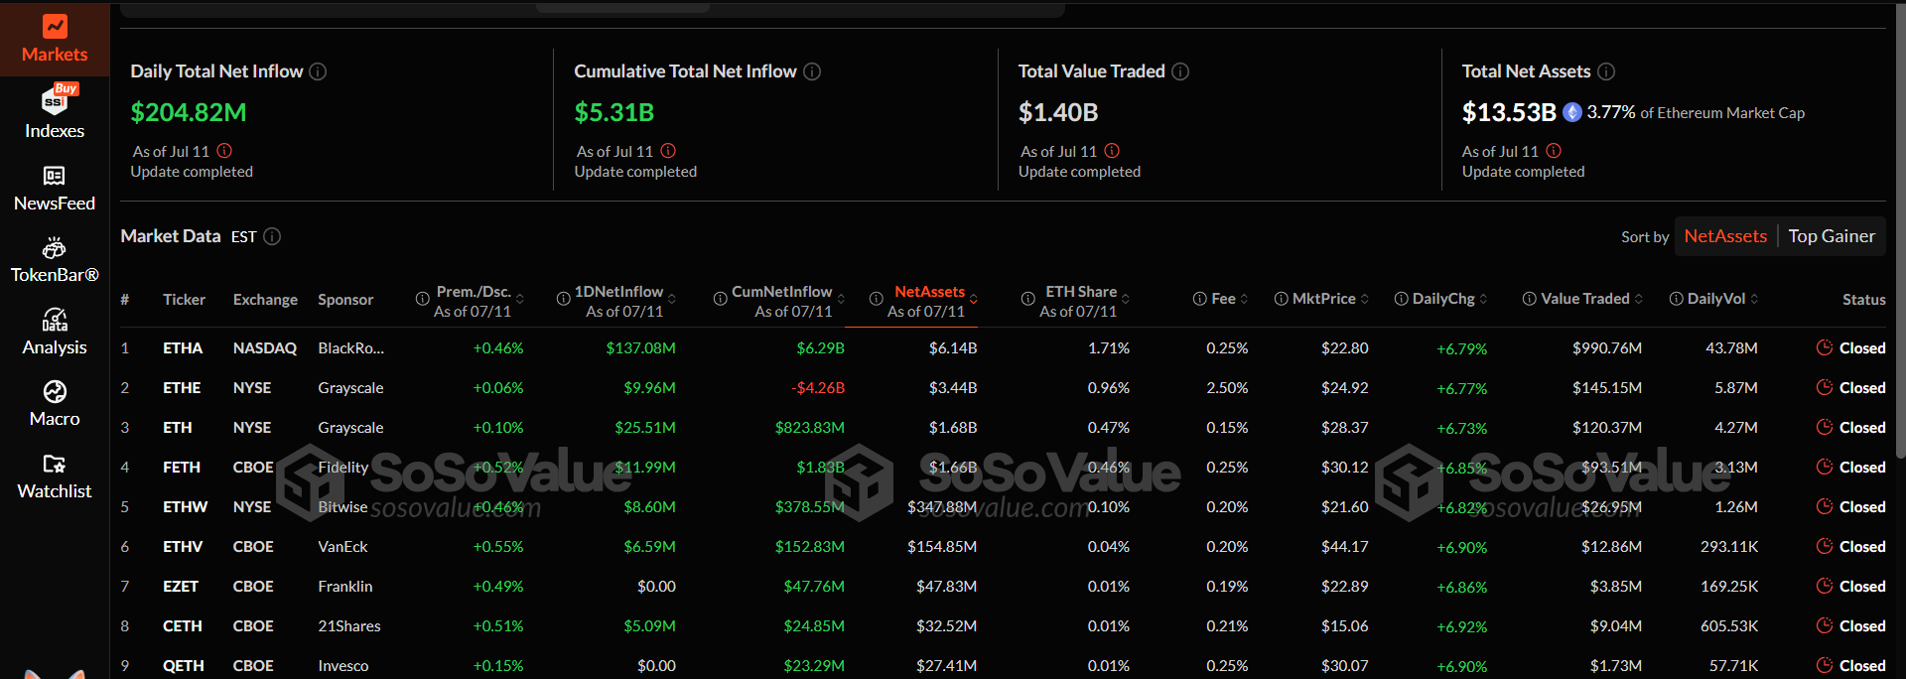Show info for Total Net Assets
The height and width of the screenshot is (679, 1906).
[x=1606, y=71]
